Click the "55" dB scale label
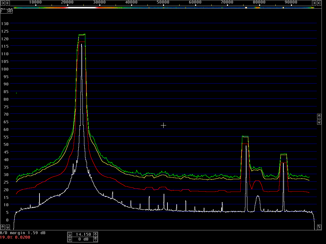Screen dimensions: 326x244 point(6,137)
